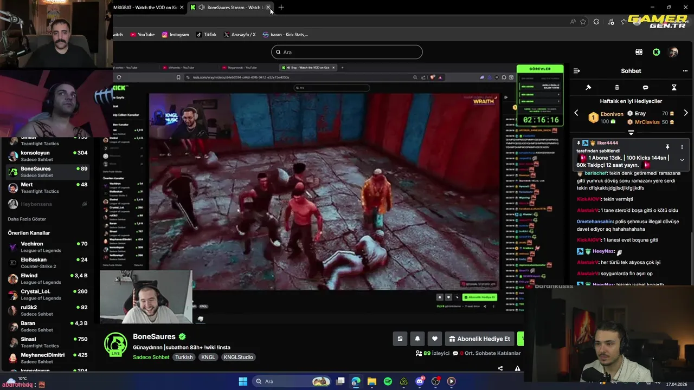694x390 pixels.
Task: Open offline Heybensena channel
Action: click(47, 204)
